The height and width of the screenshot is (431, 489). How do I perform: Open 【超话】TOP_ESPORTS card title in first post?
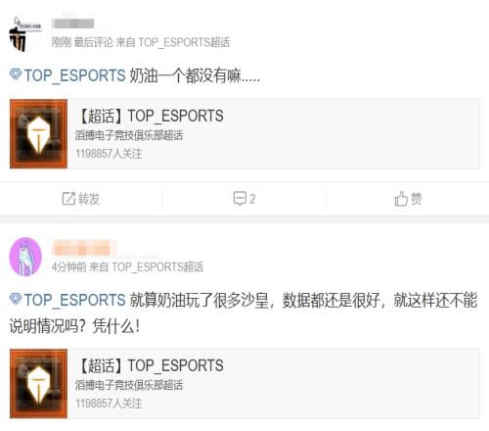[151, 116]
